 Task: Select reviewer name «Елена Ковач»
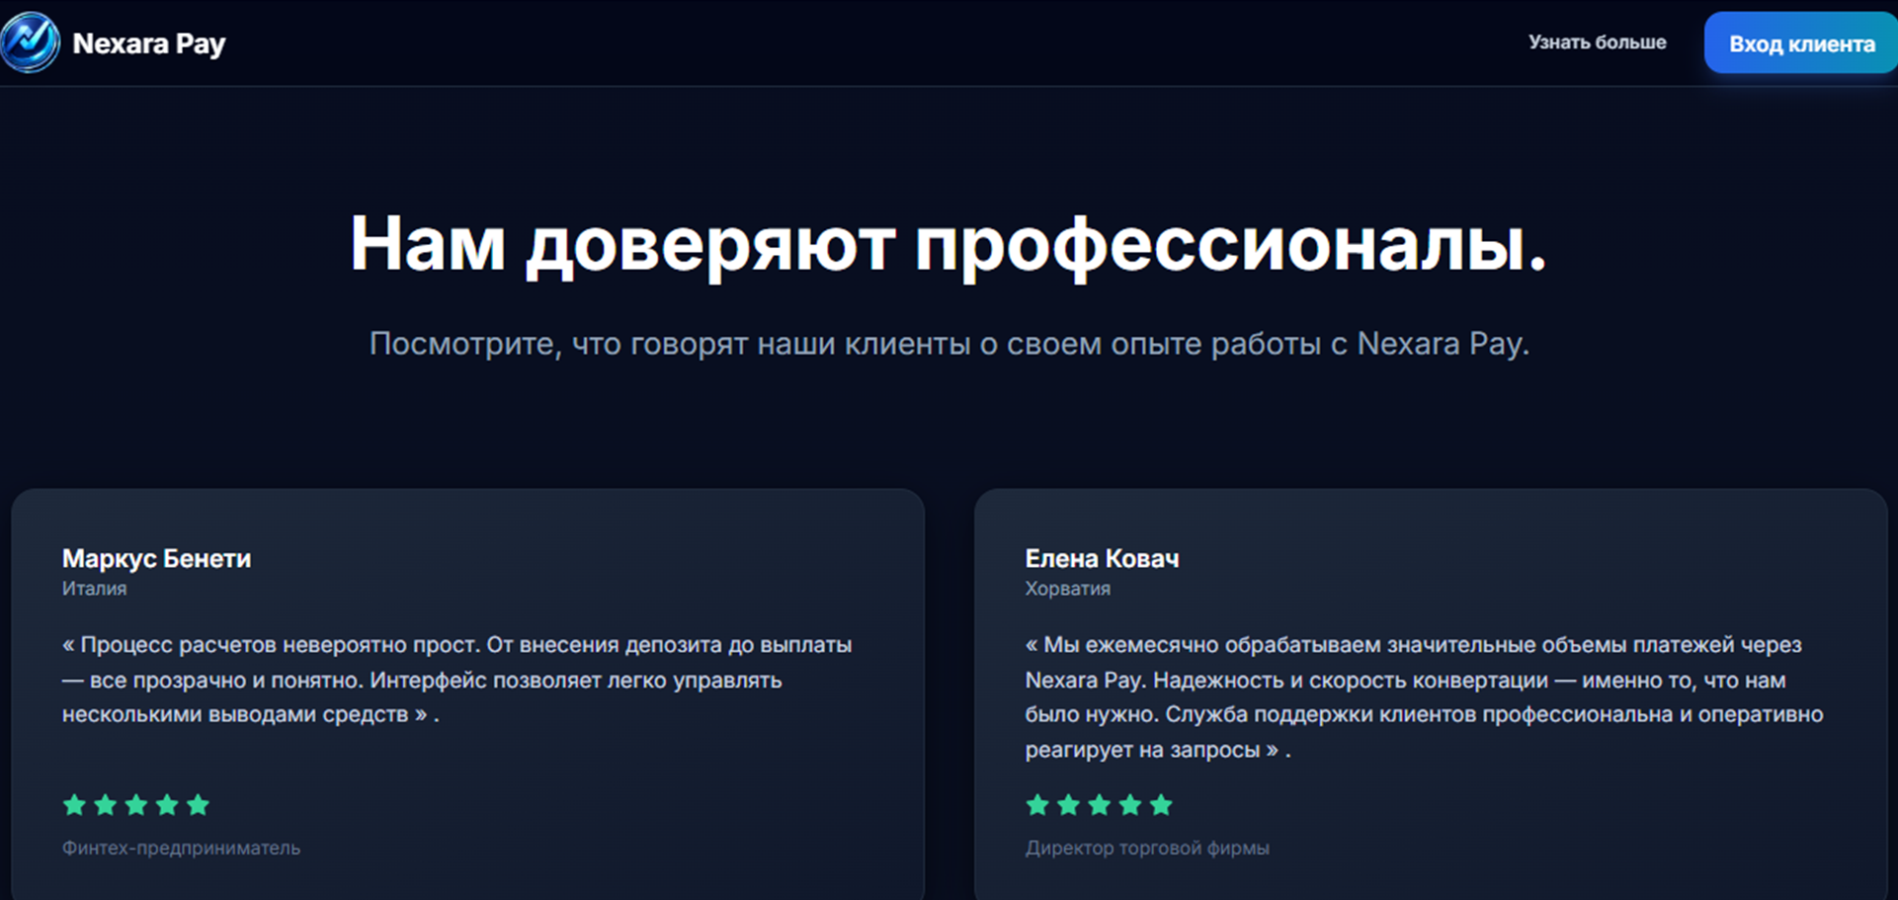coord(1102,558)
